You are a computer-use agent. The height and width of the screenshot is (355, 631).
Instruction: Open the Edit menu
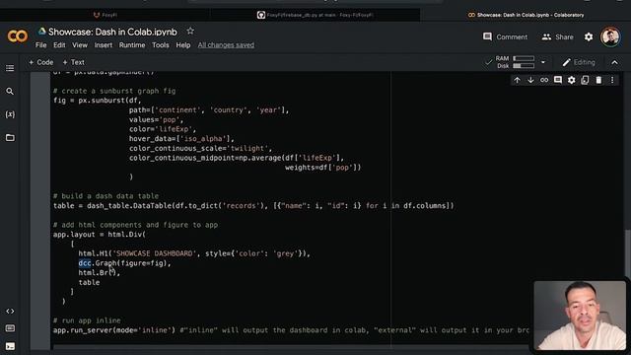pyautogui.click(x=59, y=45)
